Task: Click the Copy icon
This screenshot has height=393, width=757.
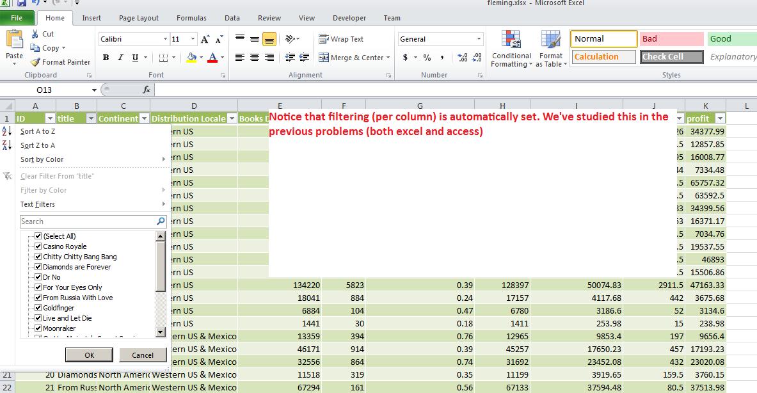Action: (x=35, y=48)
